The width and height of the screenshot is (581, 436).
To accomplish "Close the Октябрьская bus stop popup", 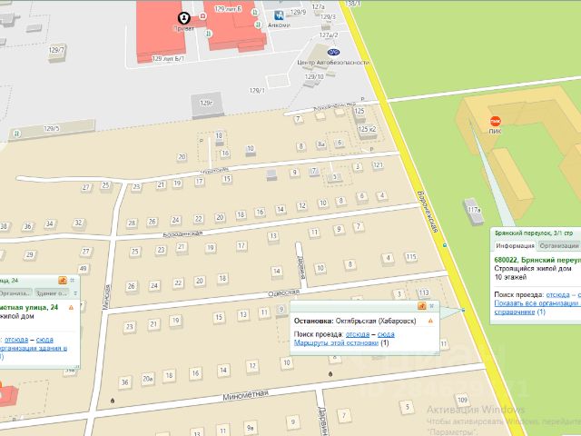I will 432,307.
